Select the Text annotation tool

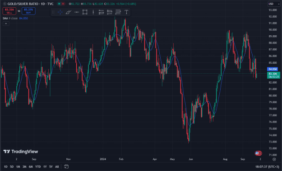coord(126,12)
